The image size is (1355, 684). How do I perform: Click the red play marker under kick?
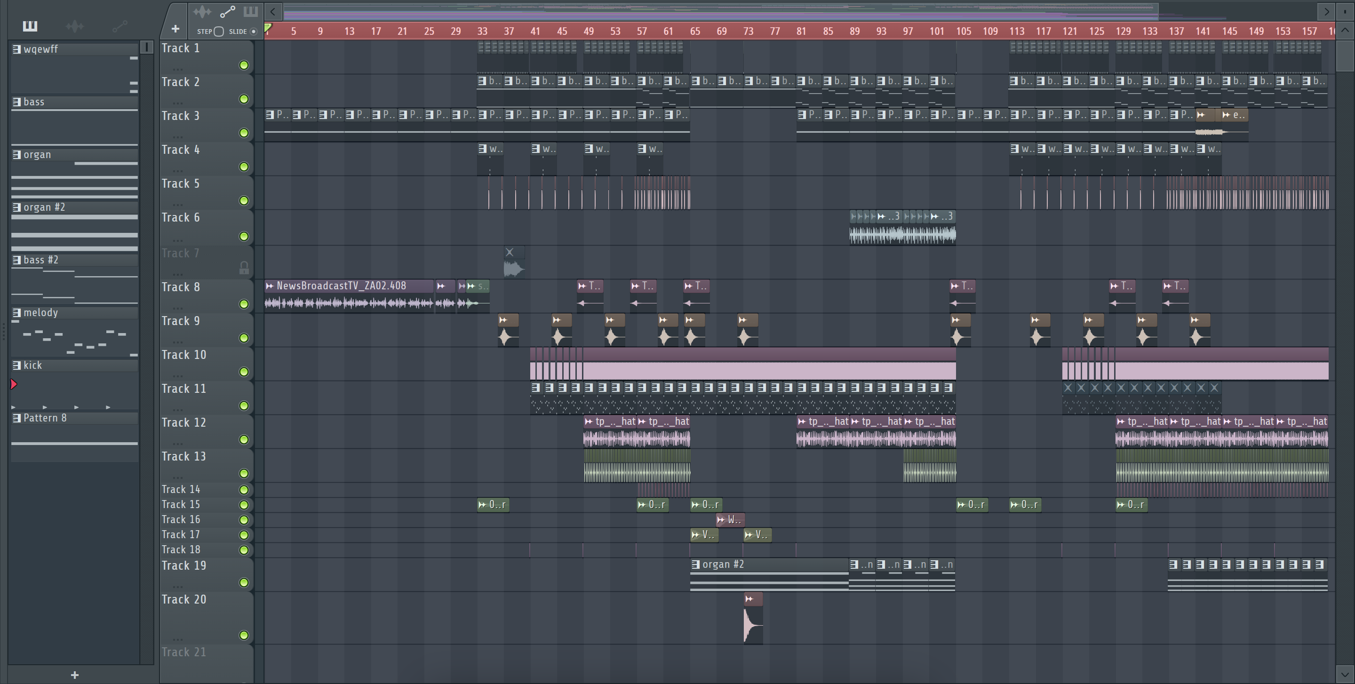click(14, 384)
